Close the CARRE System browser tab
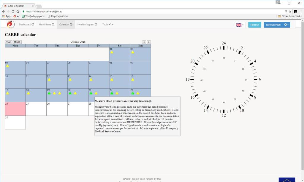 33,6
